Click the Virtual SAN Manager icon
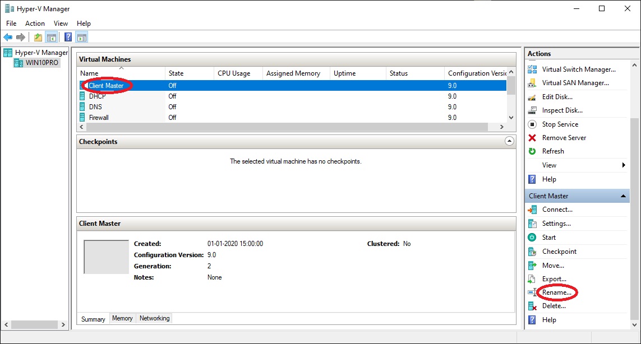Screen dimensions: 641x344 (x=532, y=83)
